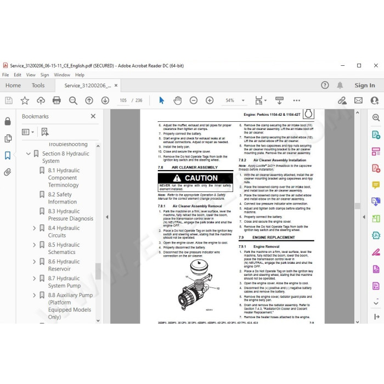384x384 pixels.
Task: Open the Help menu
Action: (x=80, y=75)
